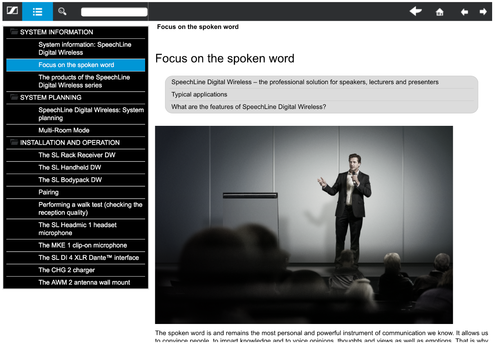Collapse the SYSTEM PLANNING folder

(15, 97)
